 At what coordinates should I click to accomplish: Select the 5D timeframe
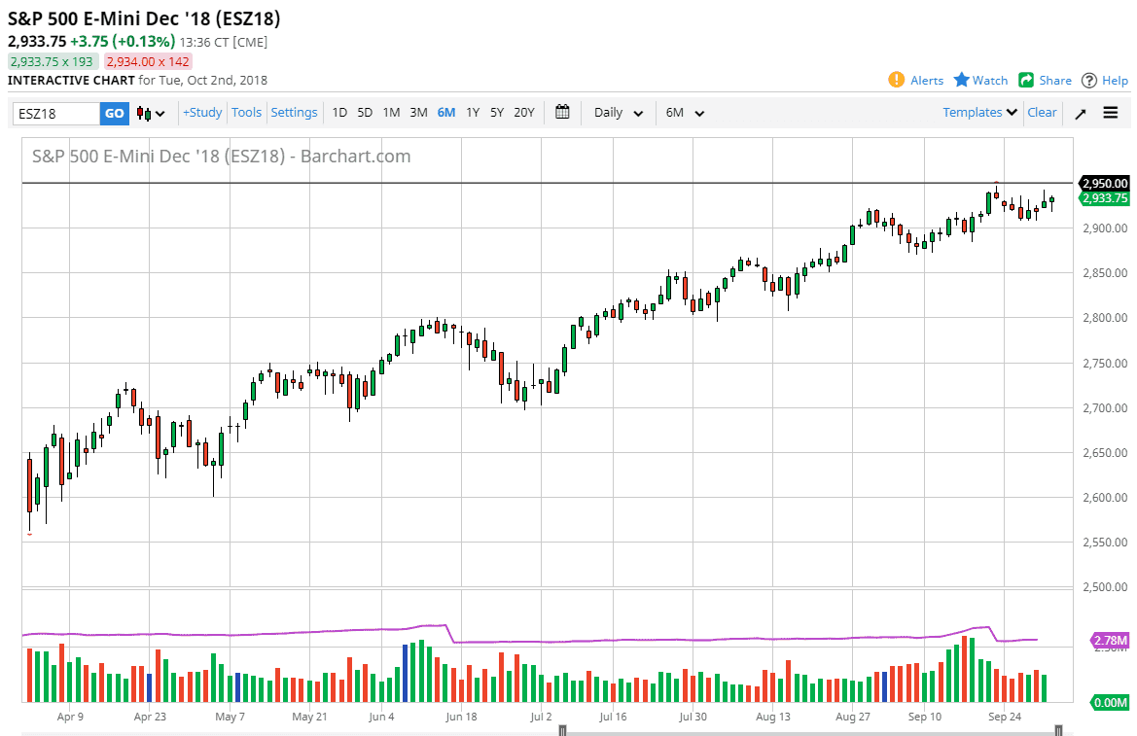[x=365, y=113]
